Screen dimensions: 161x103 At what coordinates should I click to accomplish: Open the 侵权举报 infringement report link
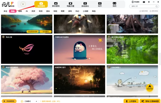pos(154,11)
